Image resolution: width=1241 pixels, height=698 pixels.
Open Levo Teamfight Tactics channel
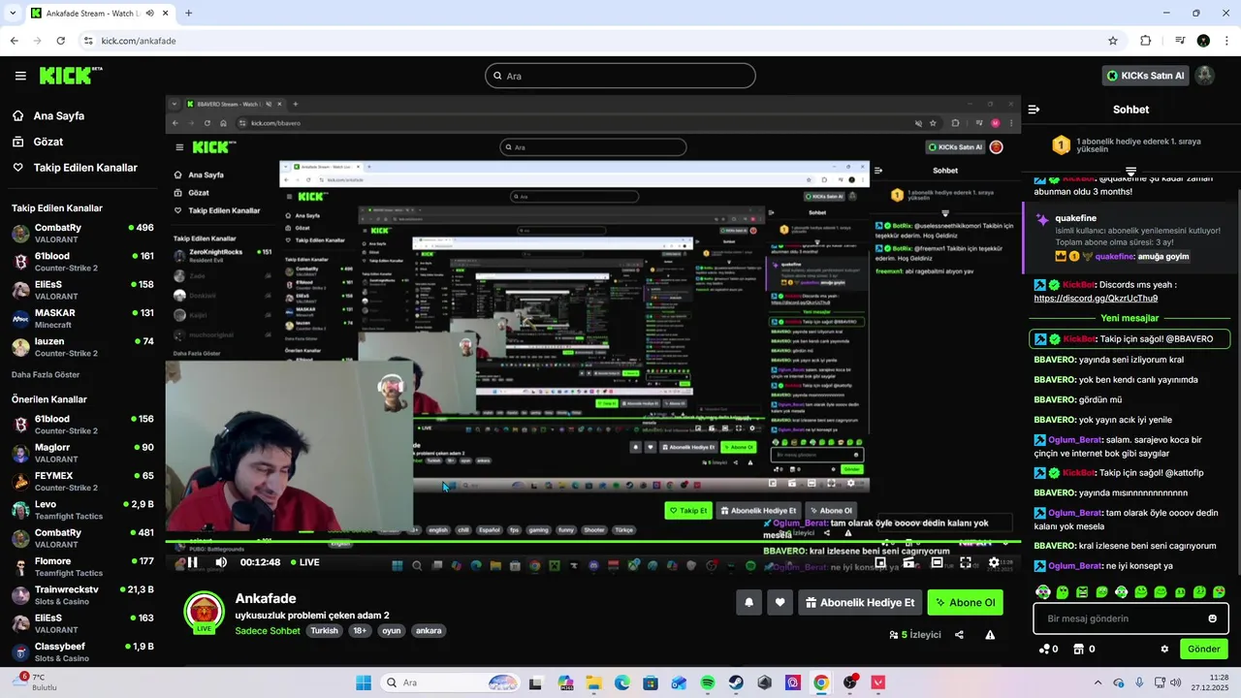(81, 510)
